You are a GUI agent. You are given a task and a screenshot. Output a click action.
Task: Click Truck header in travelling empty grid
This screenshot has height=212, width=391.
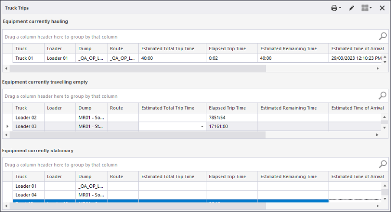pos(29,108)
